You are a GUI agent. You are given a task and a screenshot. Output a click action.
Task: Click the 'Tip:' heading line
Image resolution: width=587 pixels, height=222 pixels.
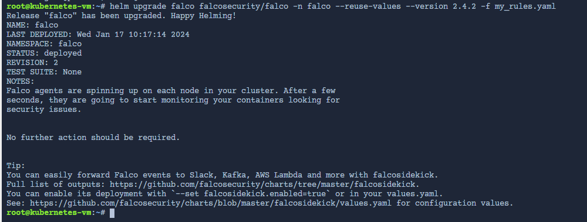(16, 166)
